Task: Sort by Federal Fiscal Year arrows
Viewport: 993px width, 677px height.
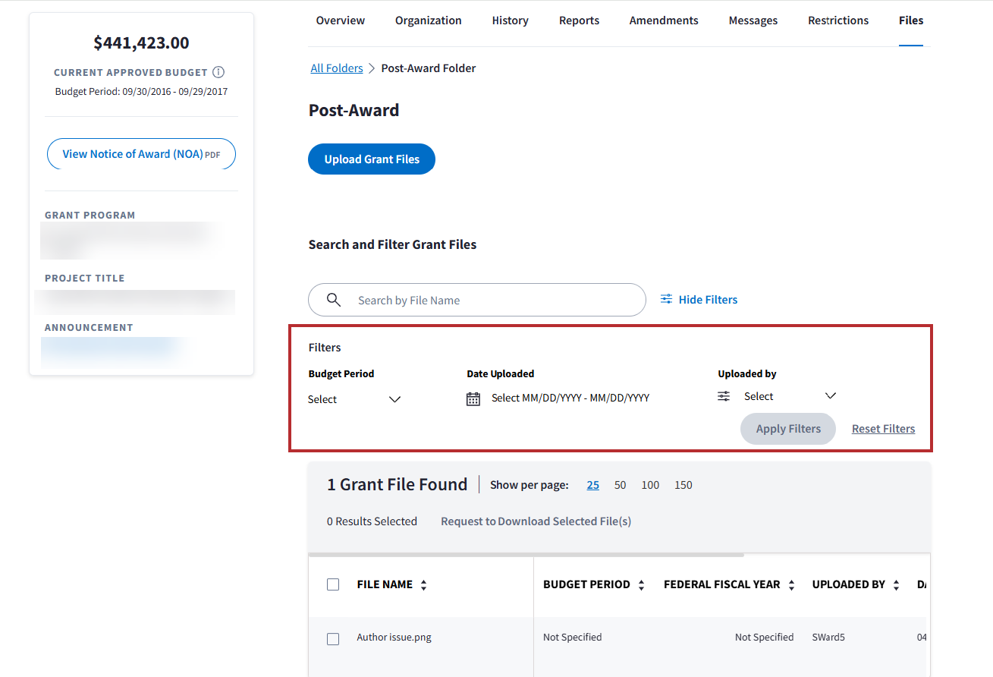Action: click(791, 585)
